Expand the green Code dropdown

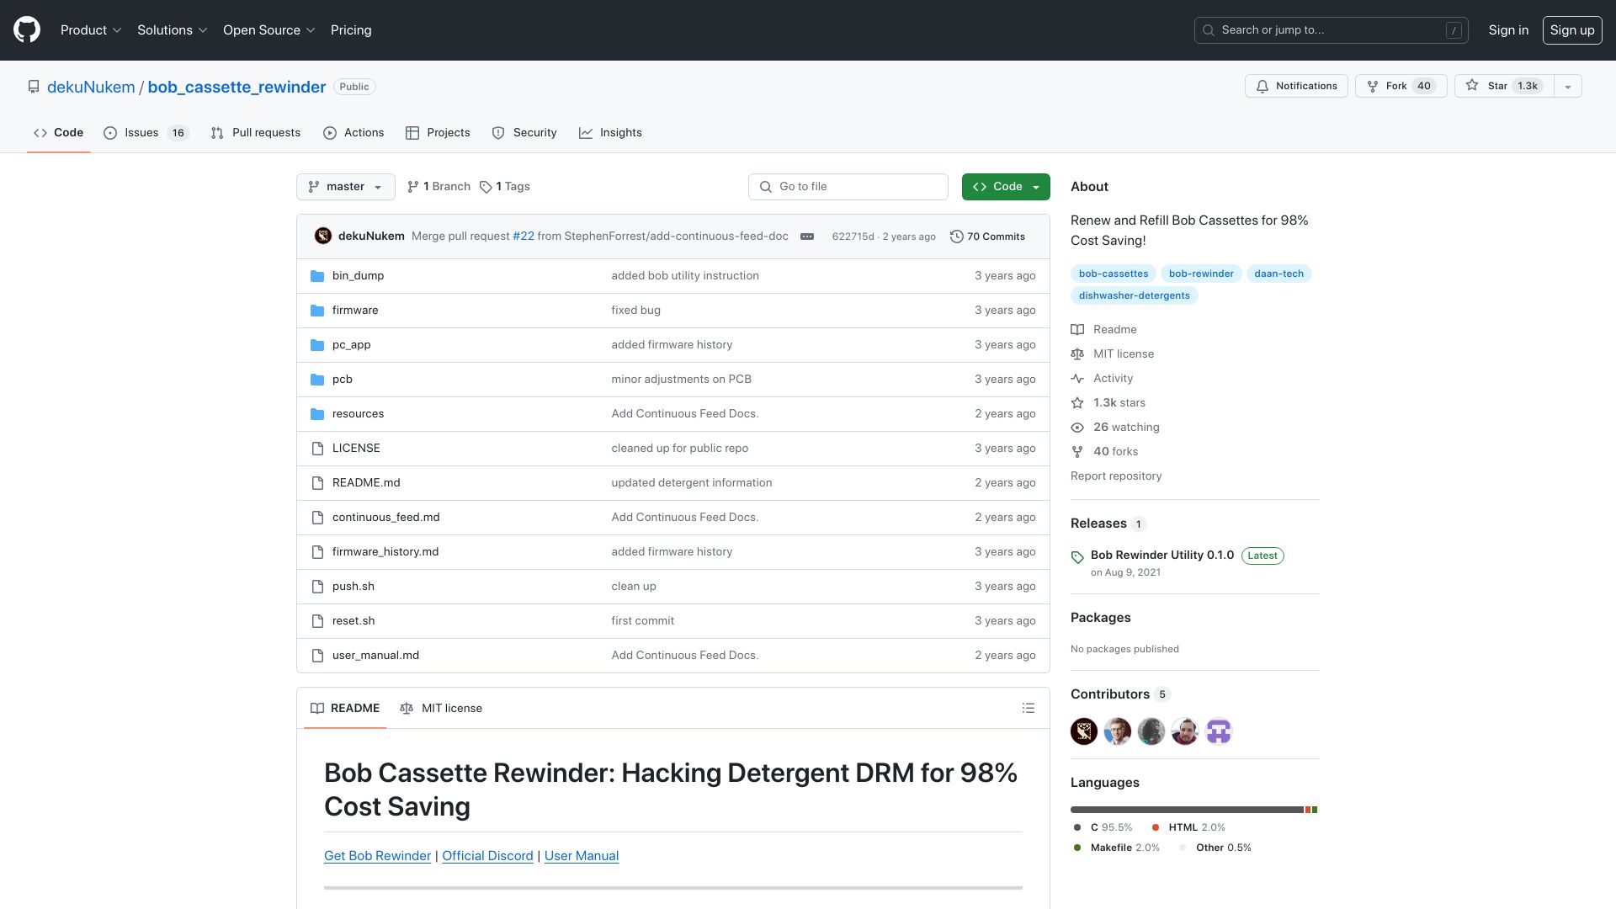pyautogui.click(x=1006, y=187)
